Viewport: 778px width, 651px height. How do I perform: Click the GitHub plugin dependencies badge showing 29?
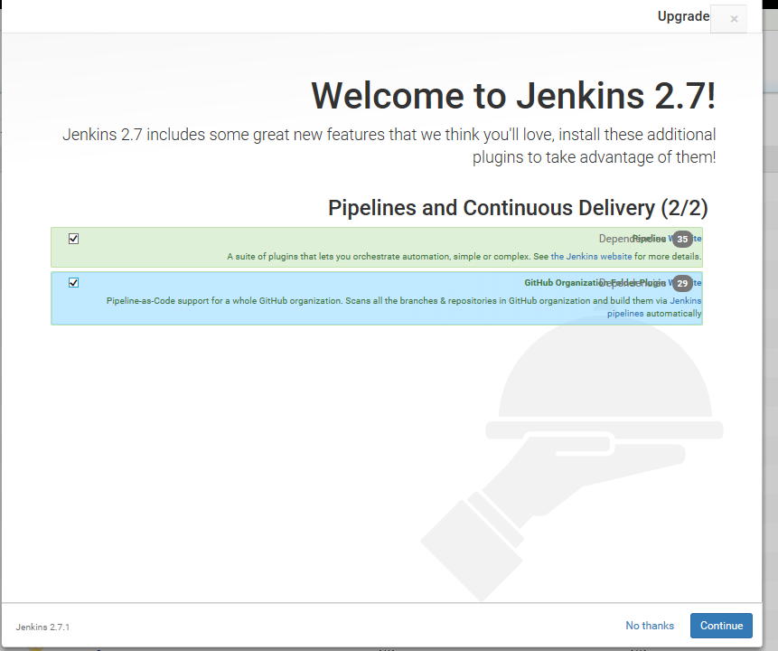(x=682, y=283)
